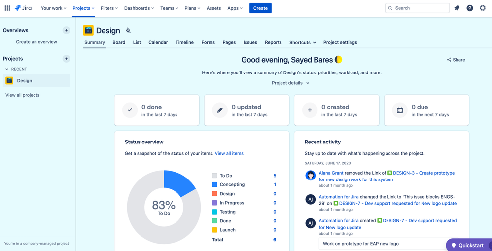Click the checkmark icon on done card
The height and width of the screenshot is (251, 492).
coord(130,110)
